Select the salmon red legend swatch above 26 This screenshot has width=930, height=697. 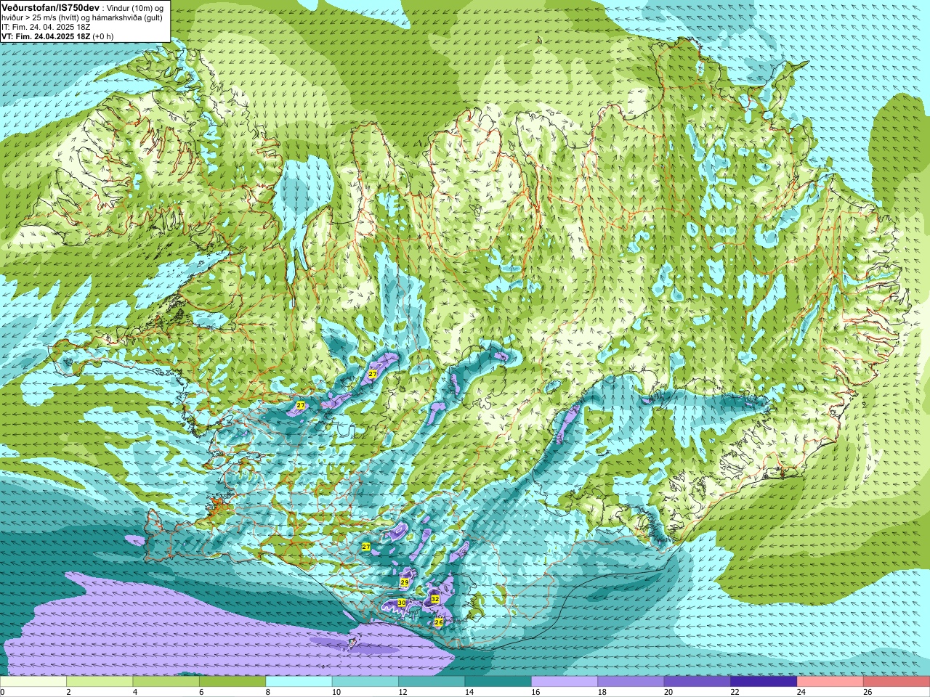tap(897, 682)
